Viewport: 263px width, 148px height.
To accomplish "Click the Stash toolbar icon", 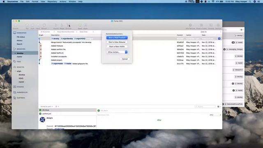I will click(85, 25).
